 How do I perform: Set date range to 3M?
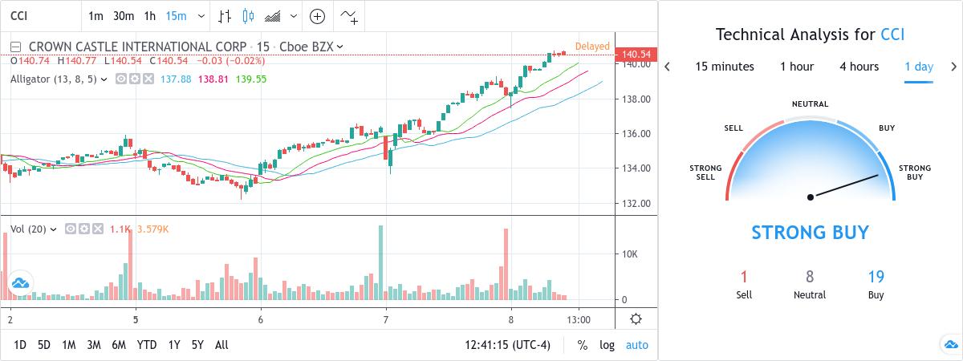tap(94, 345)
